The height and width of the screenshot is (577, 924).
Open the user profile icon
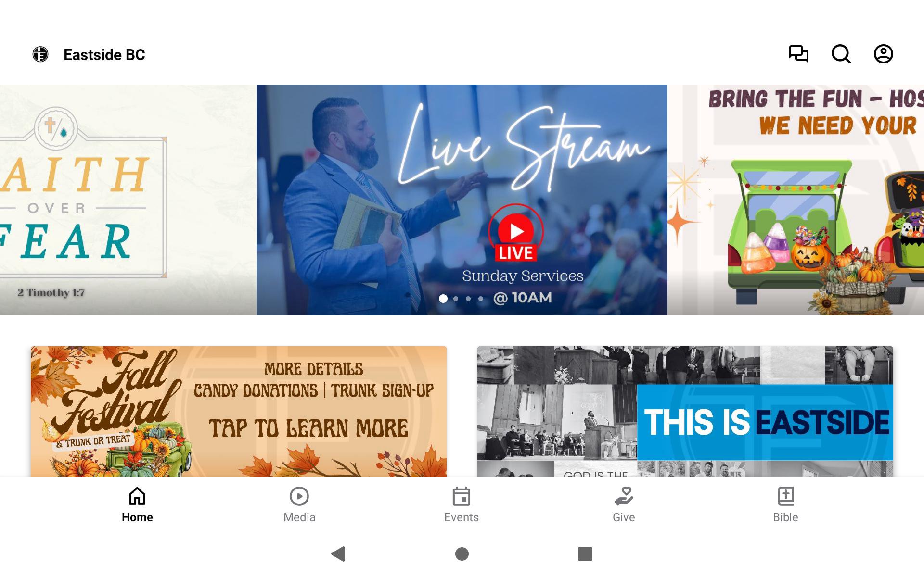tap(884, 54)
